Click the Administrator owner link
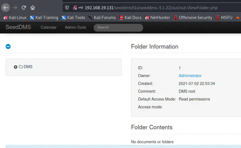The width and height of the screenshot is (241, 148). (x=190, y=76)
